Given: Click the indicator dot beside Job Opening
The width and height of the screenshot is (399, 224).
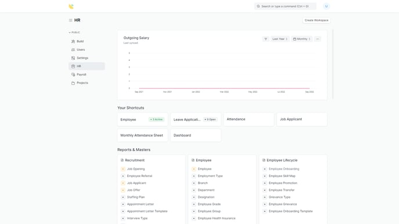Looking at the screenshot, I should click(x=123, y=169).
